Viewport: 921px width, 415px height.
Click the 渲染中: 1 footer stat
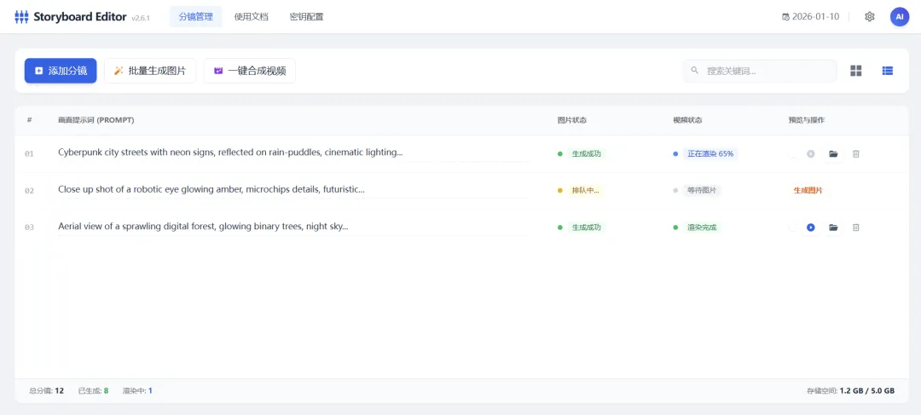[x=137, y=390]
